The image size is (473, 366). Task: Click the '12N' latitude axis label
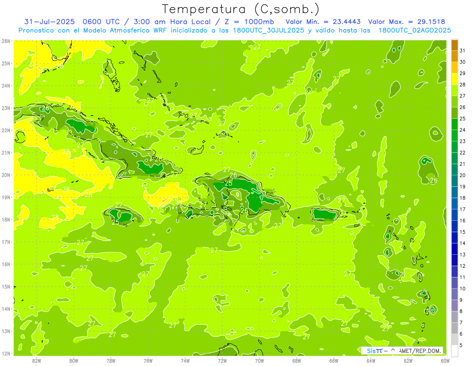click(x=6, y=353)
